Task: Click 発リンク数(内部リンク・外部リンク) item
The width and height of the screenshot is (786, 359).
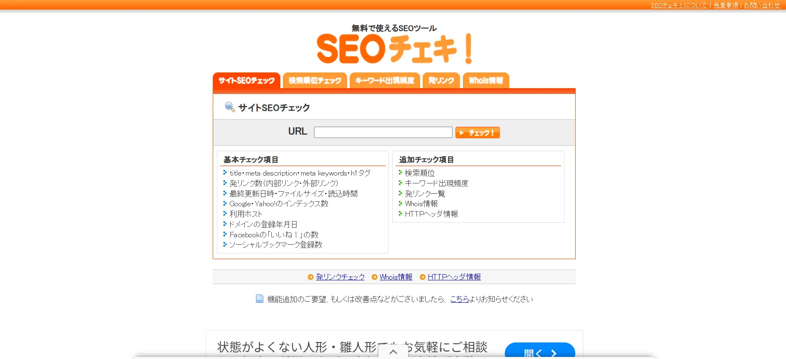Action: click(284, 183)
